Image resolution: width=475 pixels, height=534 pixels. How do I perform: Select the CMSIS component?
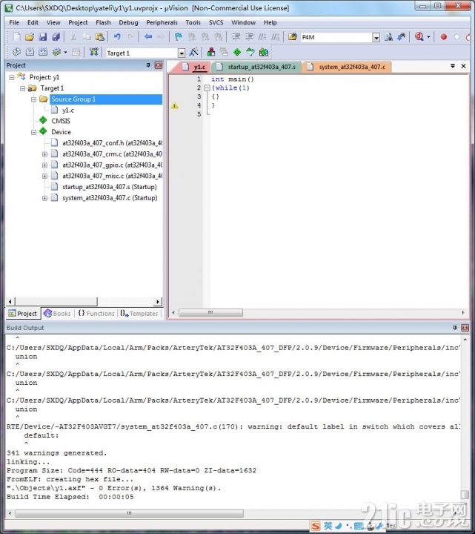tap(61, 121)
